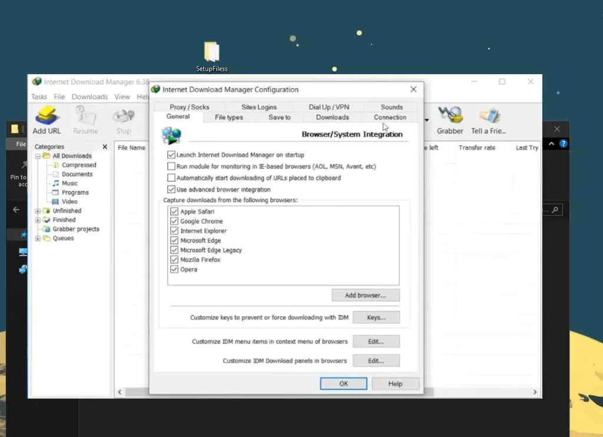Click the search magnifier in File Explorer
Screen dimensions: 603x437
[555, 210]
